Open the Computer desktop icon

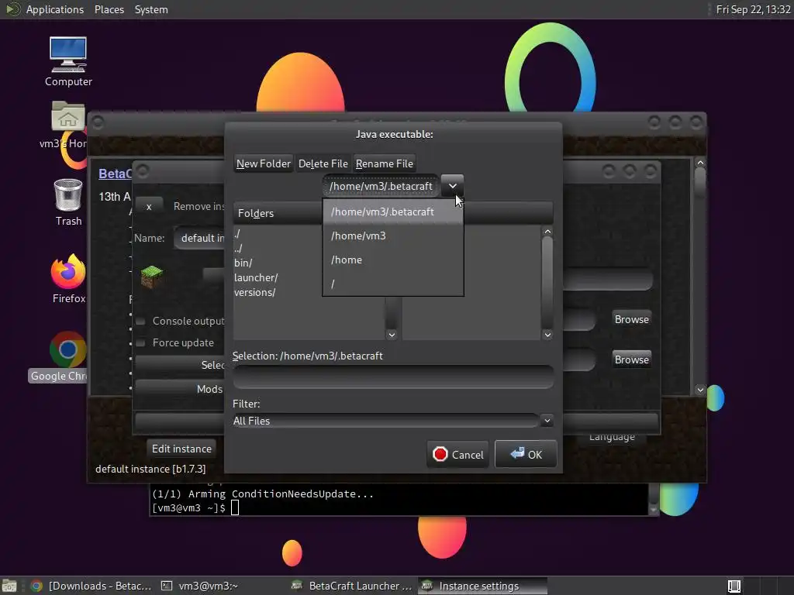[68, 62]
